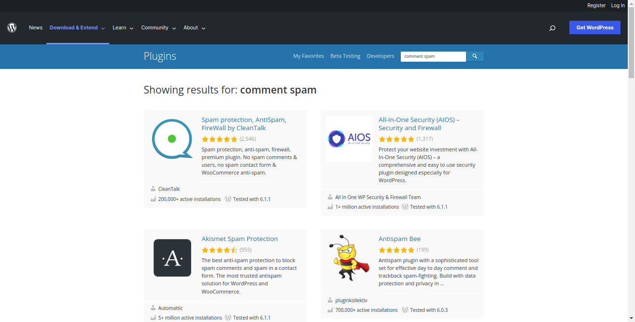Image resolution: width=635 pixels, height=322 pixels.
Task: Open the AIOS plugin logo thumbnail
Action: [x=349, y=139]
